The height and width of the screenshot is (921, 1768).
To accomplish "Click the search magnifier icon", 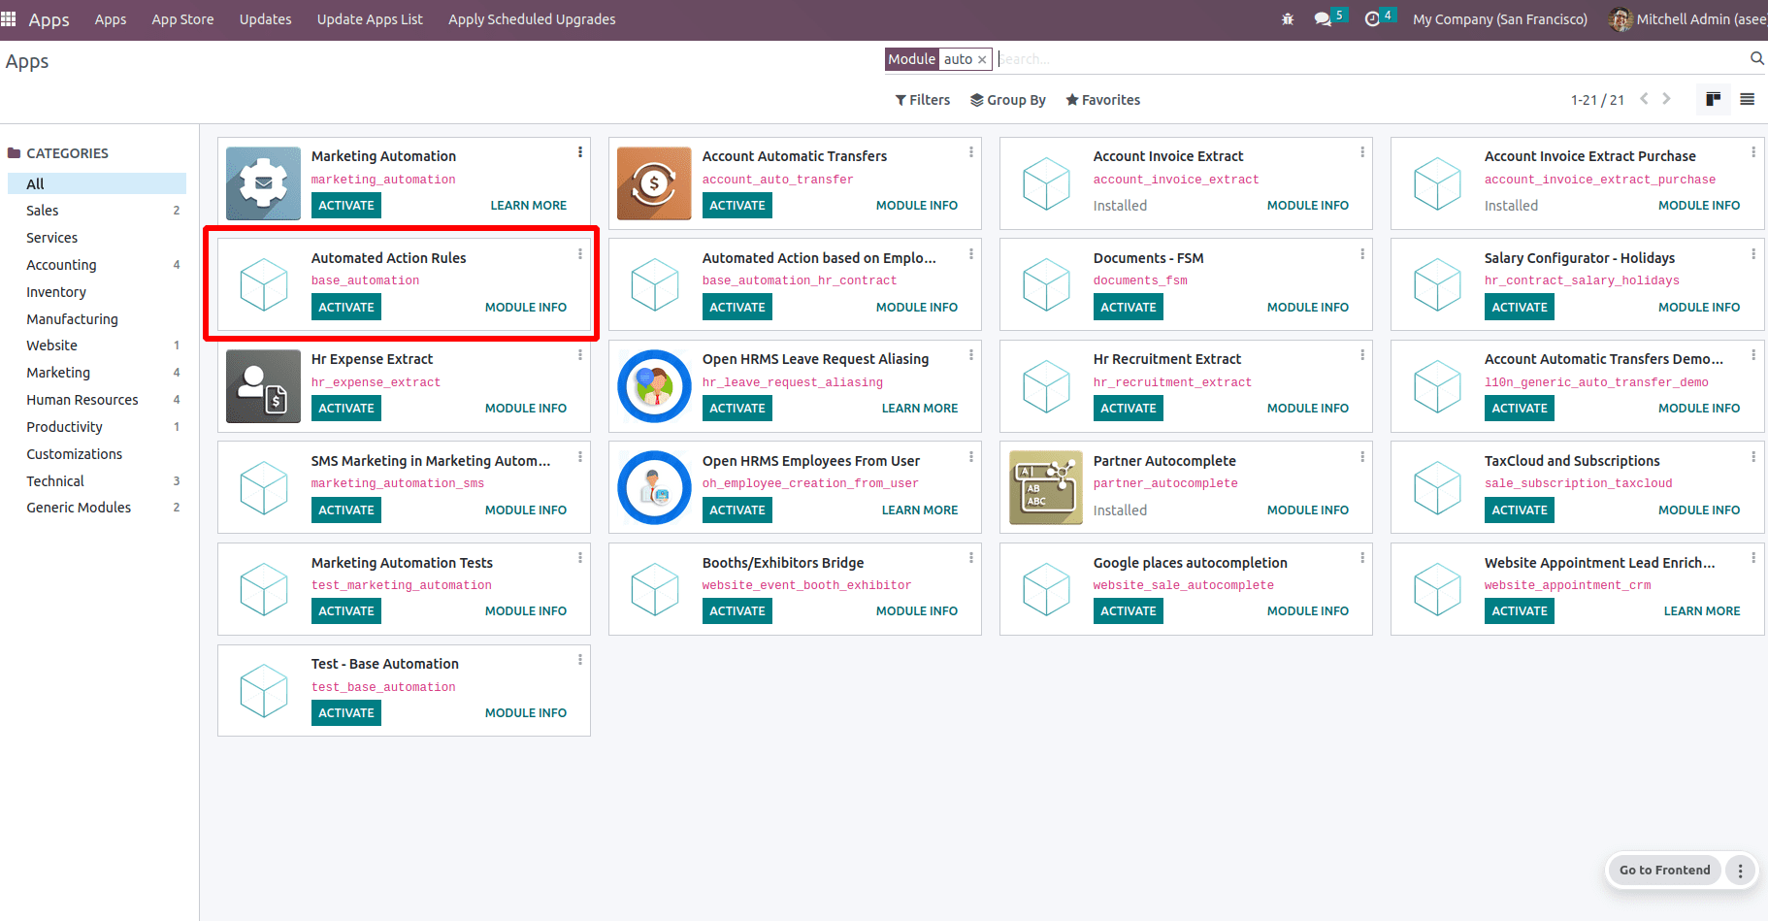I will [x=1756, y=59].
